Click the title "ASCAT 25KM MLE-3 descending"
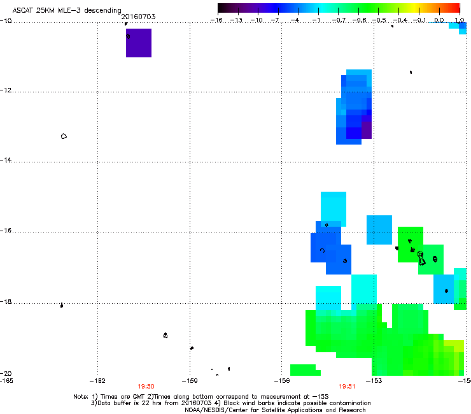Viewport: 471px width, 414px height. tap(67, 11)
